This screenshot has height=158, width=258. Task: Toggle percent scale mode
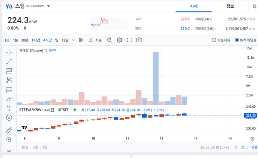click(236, 147)
